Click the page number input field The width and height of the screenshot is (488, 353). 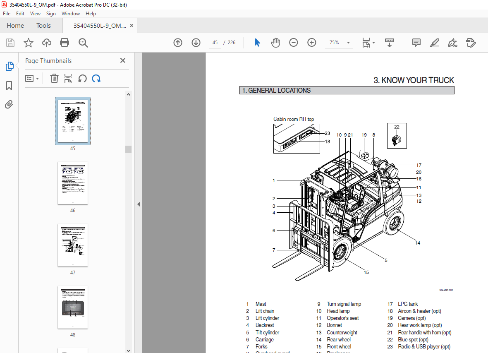pyautogui.click(x=215, y=43)
